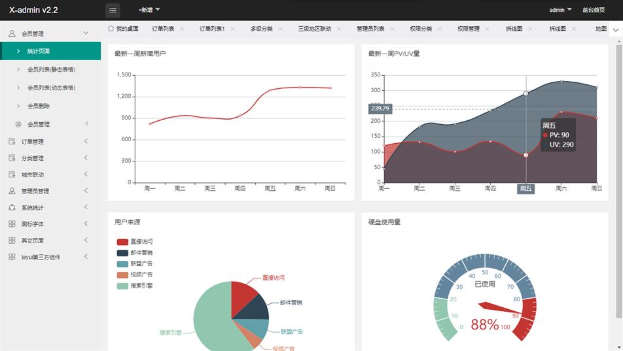Expand the 图标字体 menu
623x351 pixels.
pos(86,224)
